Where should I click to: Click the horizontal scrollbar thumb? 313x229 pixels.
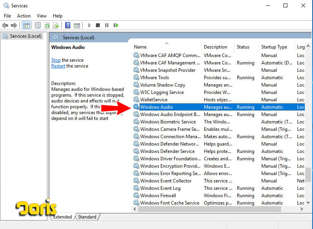click(x=210, y=209)
